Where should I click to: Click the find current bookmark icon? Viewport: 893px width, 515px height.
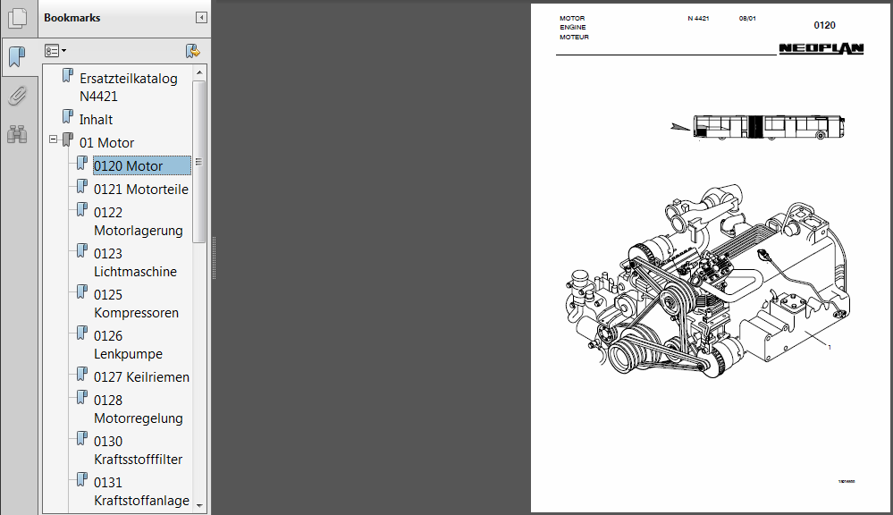[x=193, y=51]
